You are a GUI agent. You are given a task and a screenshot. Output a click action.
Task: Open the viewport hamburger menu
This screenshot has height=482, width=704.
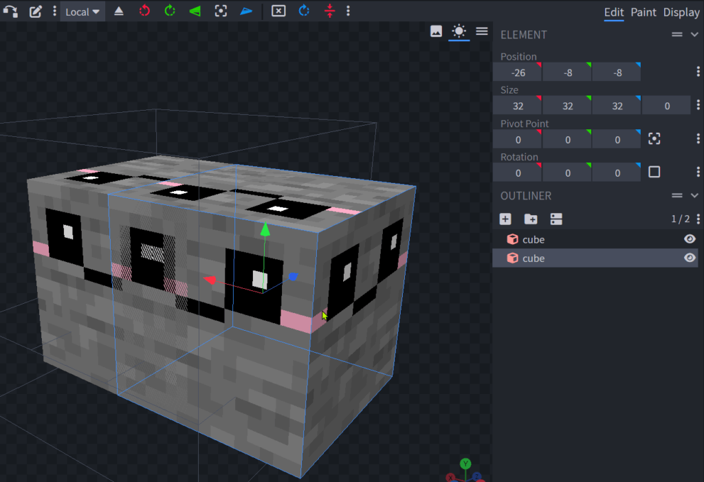tap(482, 31)
